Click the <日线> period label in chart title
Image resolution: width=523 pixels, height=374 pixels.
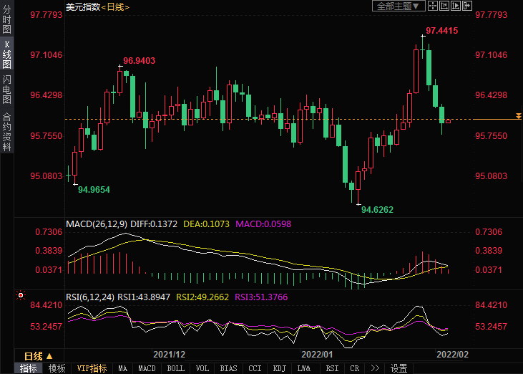pyautogui.click(x=115, y=6)
